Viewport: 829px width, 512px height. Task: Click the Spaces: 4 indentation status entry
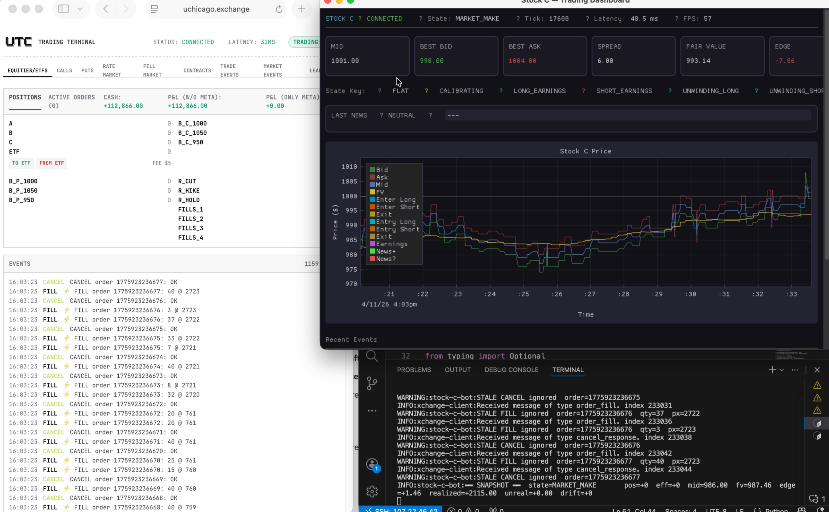[x=681, y=510]
